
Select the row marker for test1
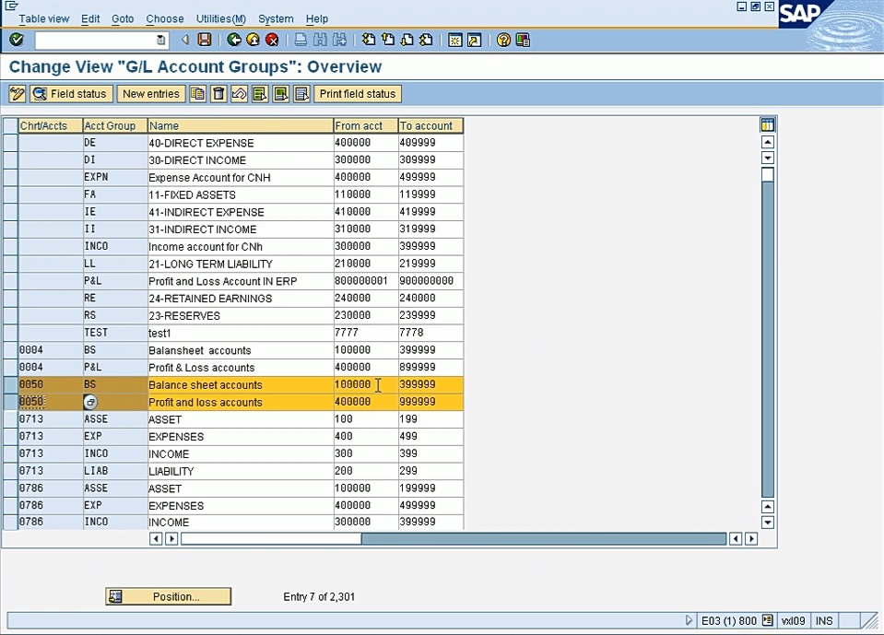[x=11, y=333]
